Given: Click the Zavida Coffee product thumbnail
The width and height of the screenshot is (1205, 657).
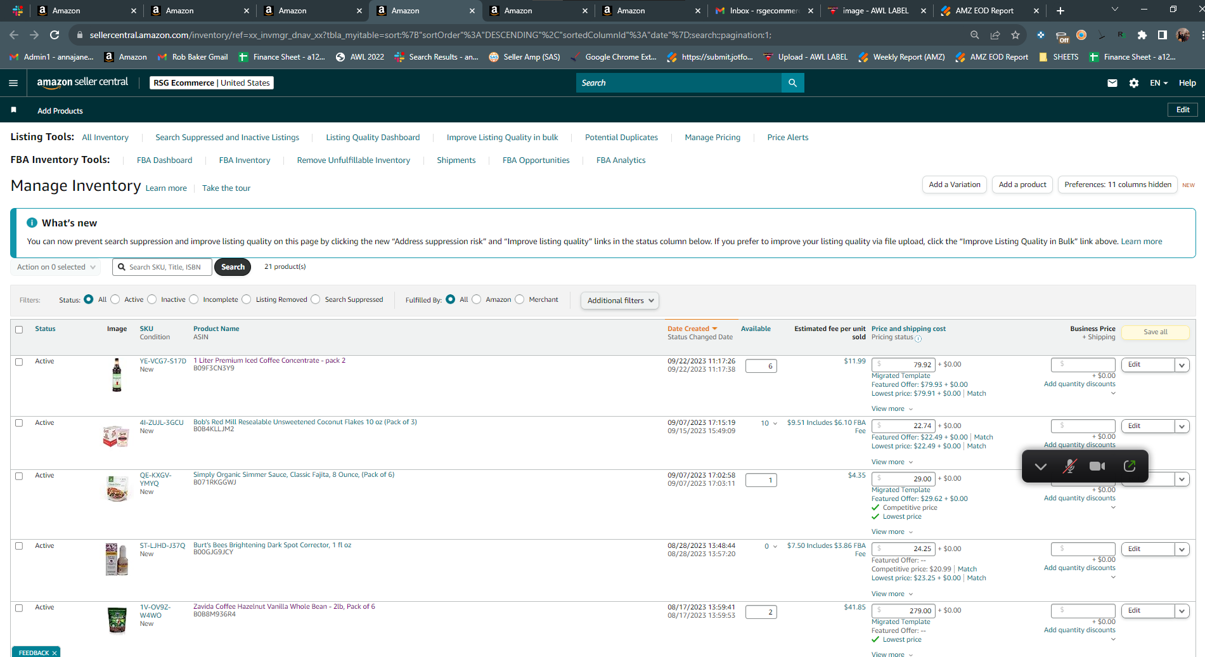Looking at the screenshot, I should point(117,620).
